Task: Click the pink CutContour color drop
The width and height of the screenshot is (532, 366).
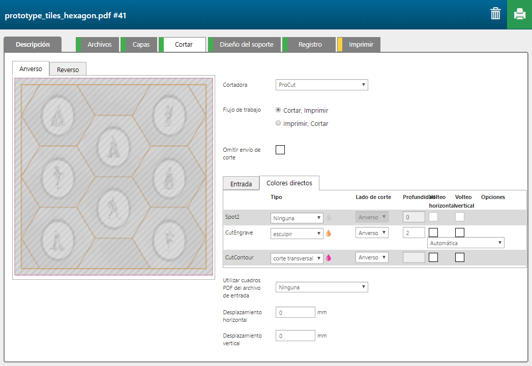Action: click(x=329, y=258)
